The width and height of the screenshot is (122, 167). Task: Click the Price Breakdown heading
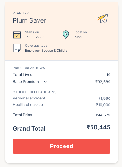click(29, 68)
